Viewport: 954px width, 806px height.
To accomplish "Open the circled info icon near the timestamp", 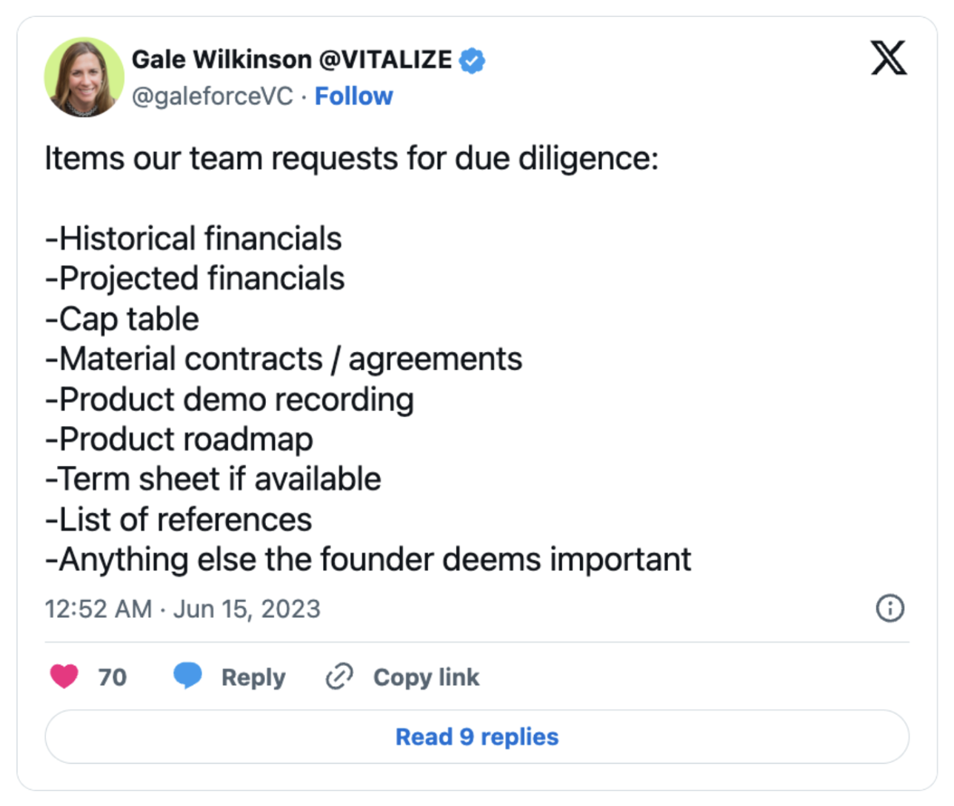I will coord(890,608).
